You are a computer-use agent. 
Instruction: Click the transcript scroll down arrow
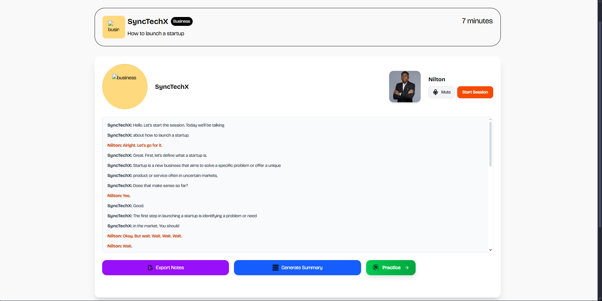(x=490, y=250)
